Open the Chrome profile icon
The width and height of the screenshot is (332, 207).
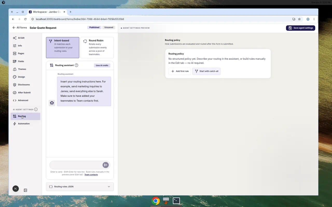308,19
